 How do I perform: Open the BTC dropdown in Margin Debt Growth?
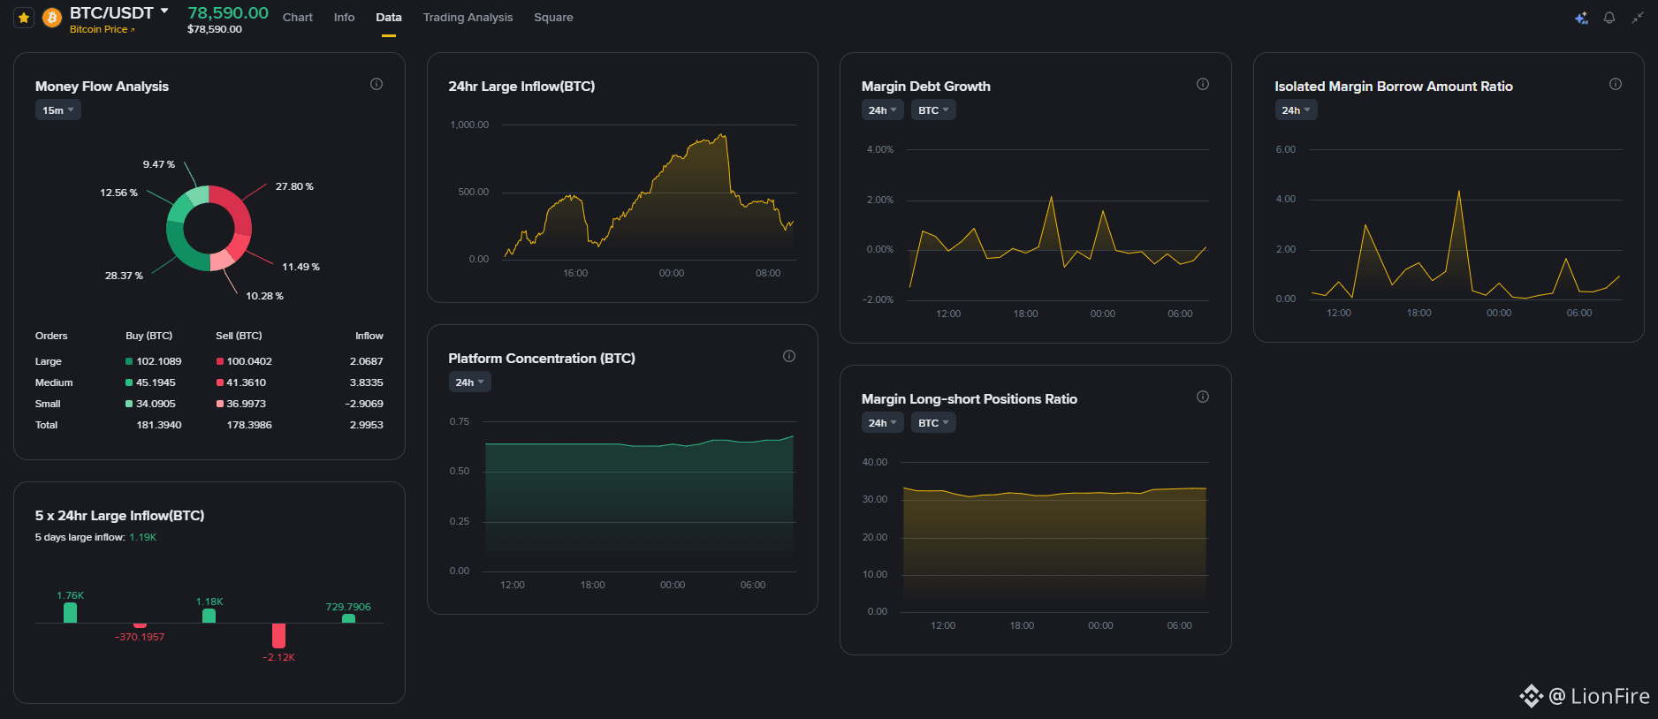(x=933, y=110)
